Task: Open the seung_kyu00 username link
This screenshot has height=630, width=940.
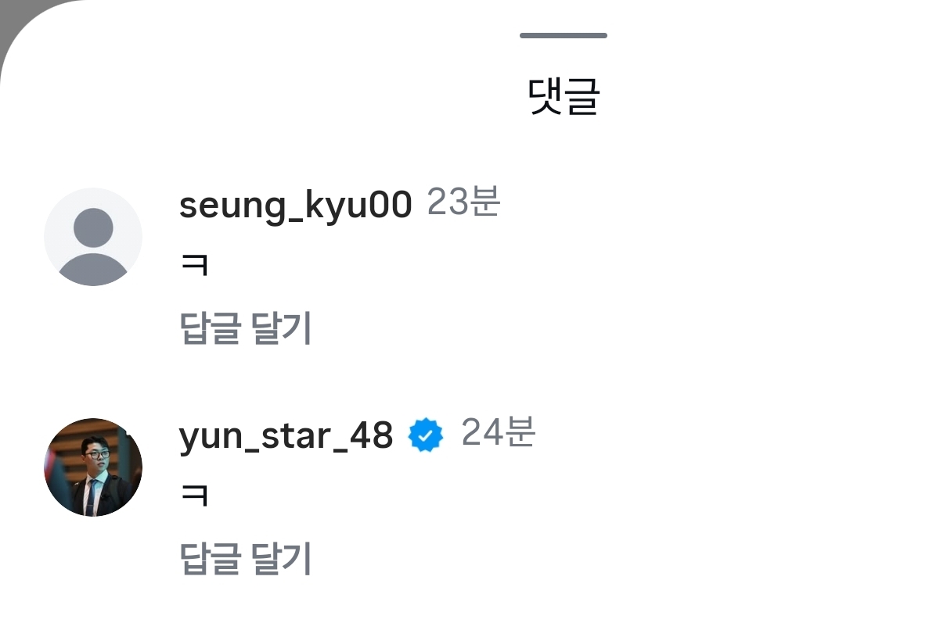Action: coord(296,206)
